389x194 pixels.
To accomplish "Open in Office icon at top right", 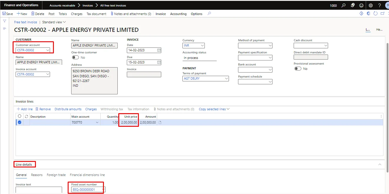I will pyautogui.click(x=368, y=14).
